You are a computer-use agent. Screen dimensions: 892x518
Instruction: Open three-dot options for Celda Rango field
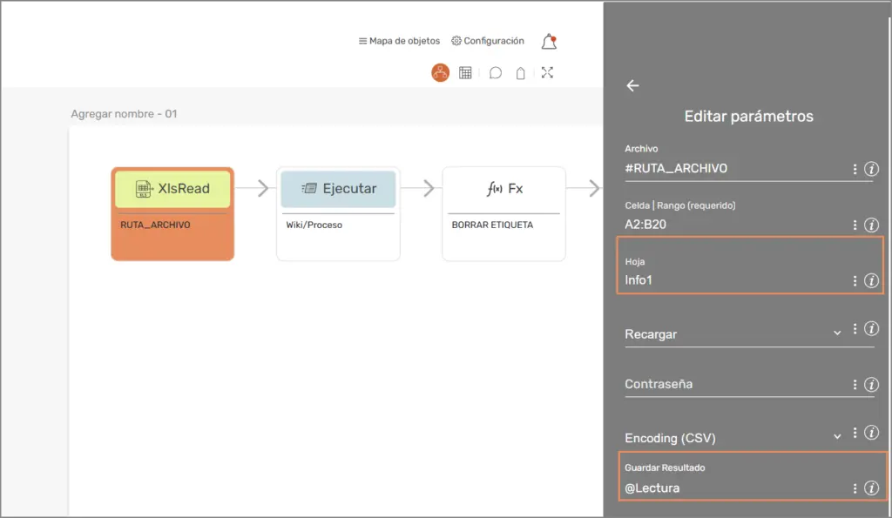(855, 225)
